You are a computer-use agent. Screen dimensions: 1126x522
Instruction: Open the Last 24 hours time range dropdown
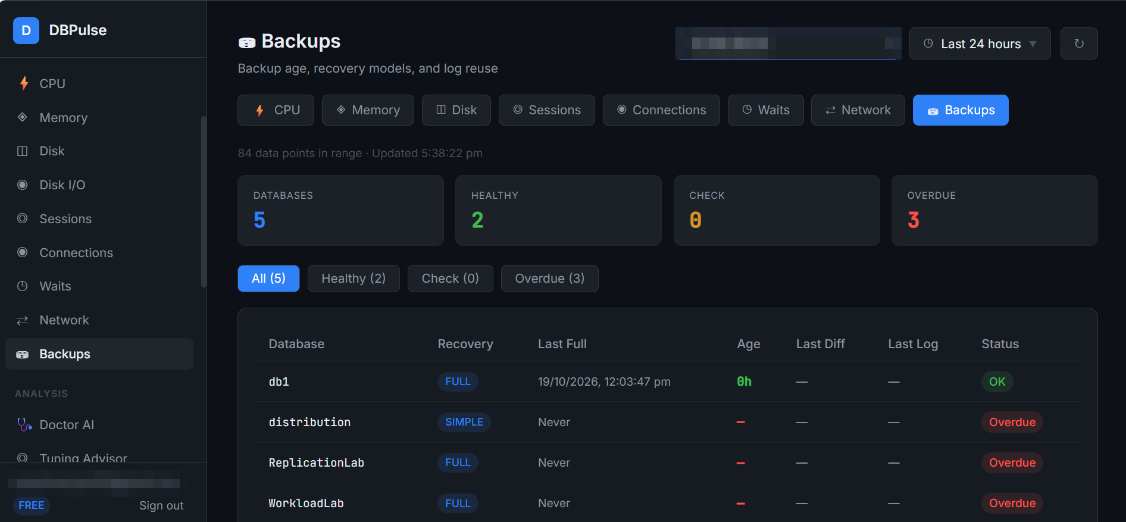(980, 43)
